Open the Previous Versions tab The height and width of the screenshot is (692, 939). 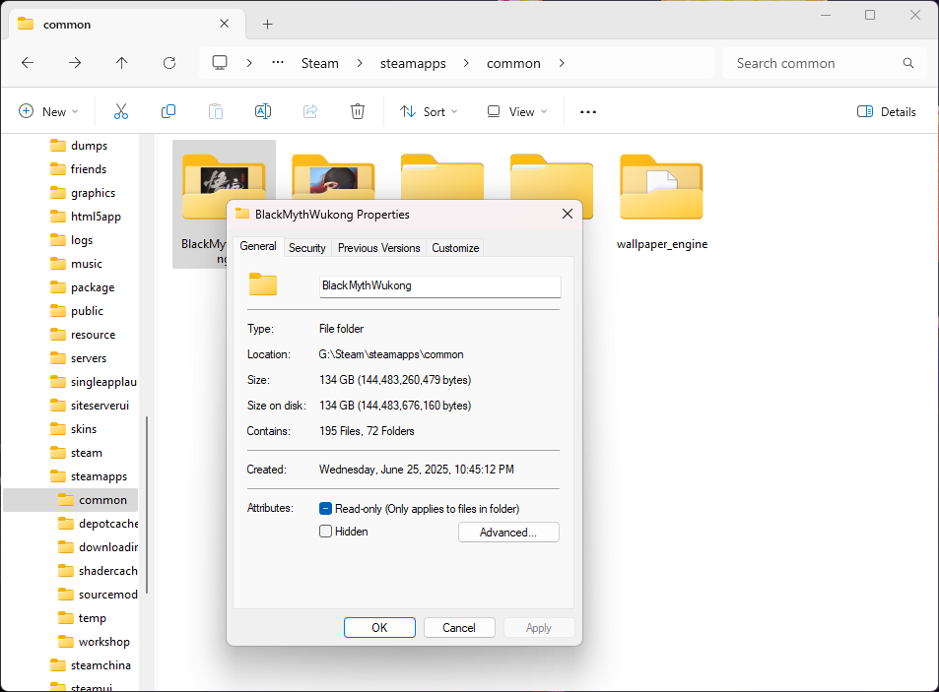click(379, 248)
